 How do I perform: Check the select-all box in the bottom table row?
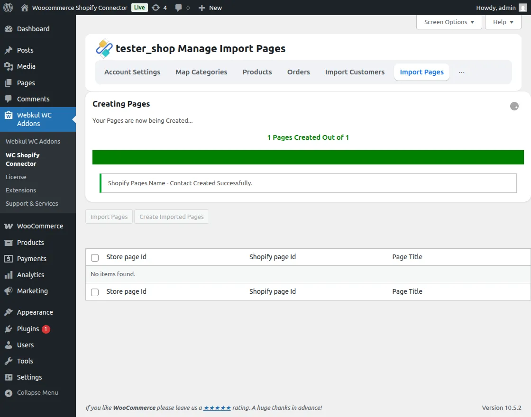click(x=94, y=292)
